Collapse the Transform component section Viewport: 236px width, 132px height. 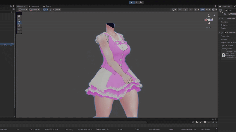click(219, 18)
